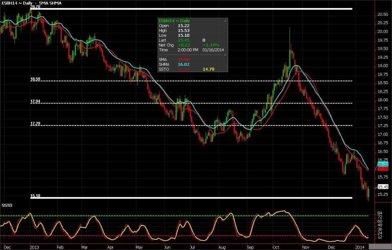
Task: Click the Oct label on time axis
Action: point(276,247)
